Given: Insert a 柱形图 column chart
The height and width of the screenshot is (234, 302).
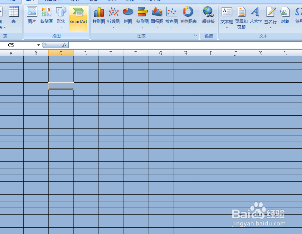Looking at the screenshot, I should pyautogui.click(x=99, y=17).
